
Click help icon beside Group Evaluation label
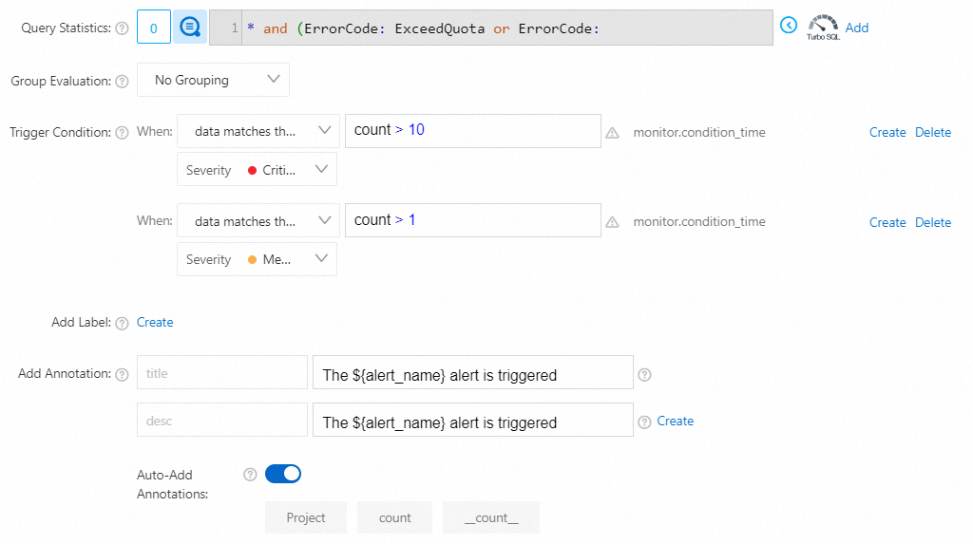click(122, 82)
